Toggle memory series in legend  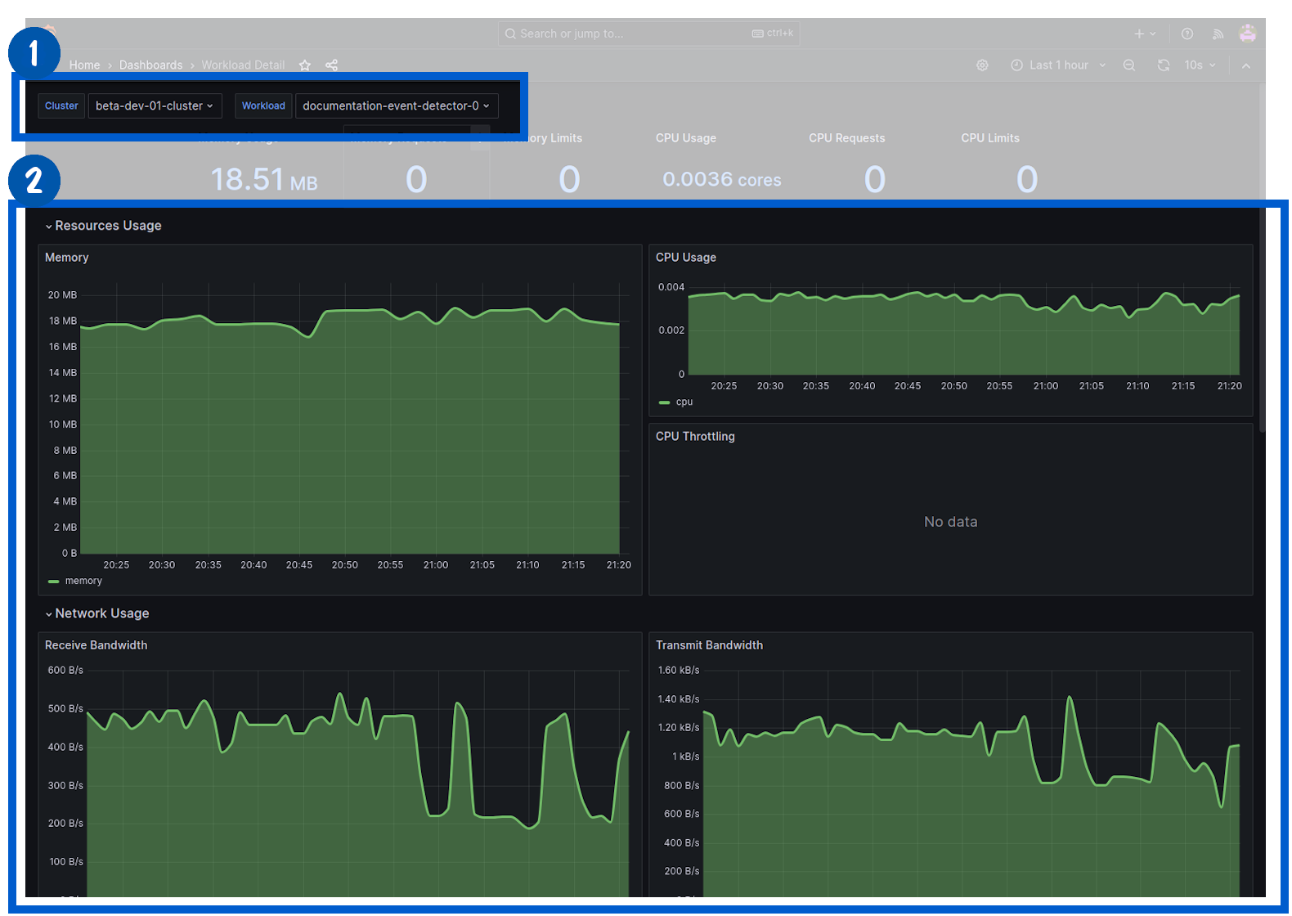click(83, 581)
